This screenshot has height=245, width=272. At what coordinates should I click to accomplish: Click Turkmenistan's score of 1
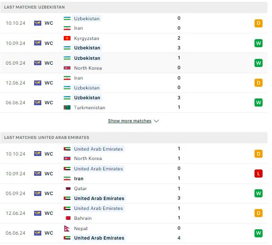[179, 107]
